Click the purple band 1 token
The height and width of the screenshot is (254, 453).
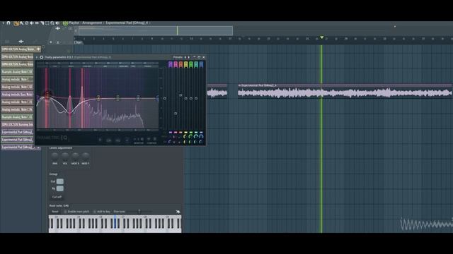pos(171,64)
